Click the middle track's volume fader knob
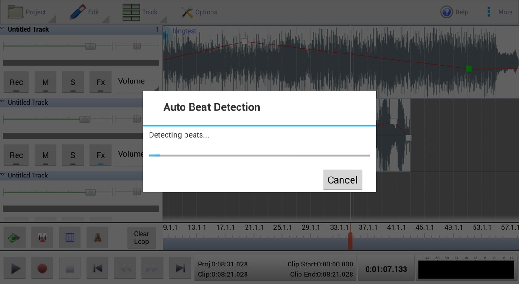This screenshot has height=284, width=519. point(85,119)
